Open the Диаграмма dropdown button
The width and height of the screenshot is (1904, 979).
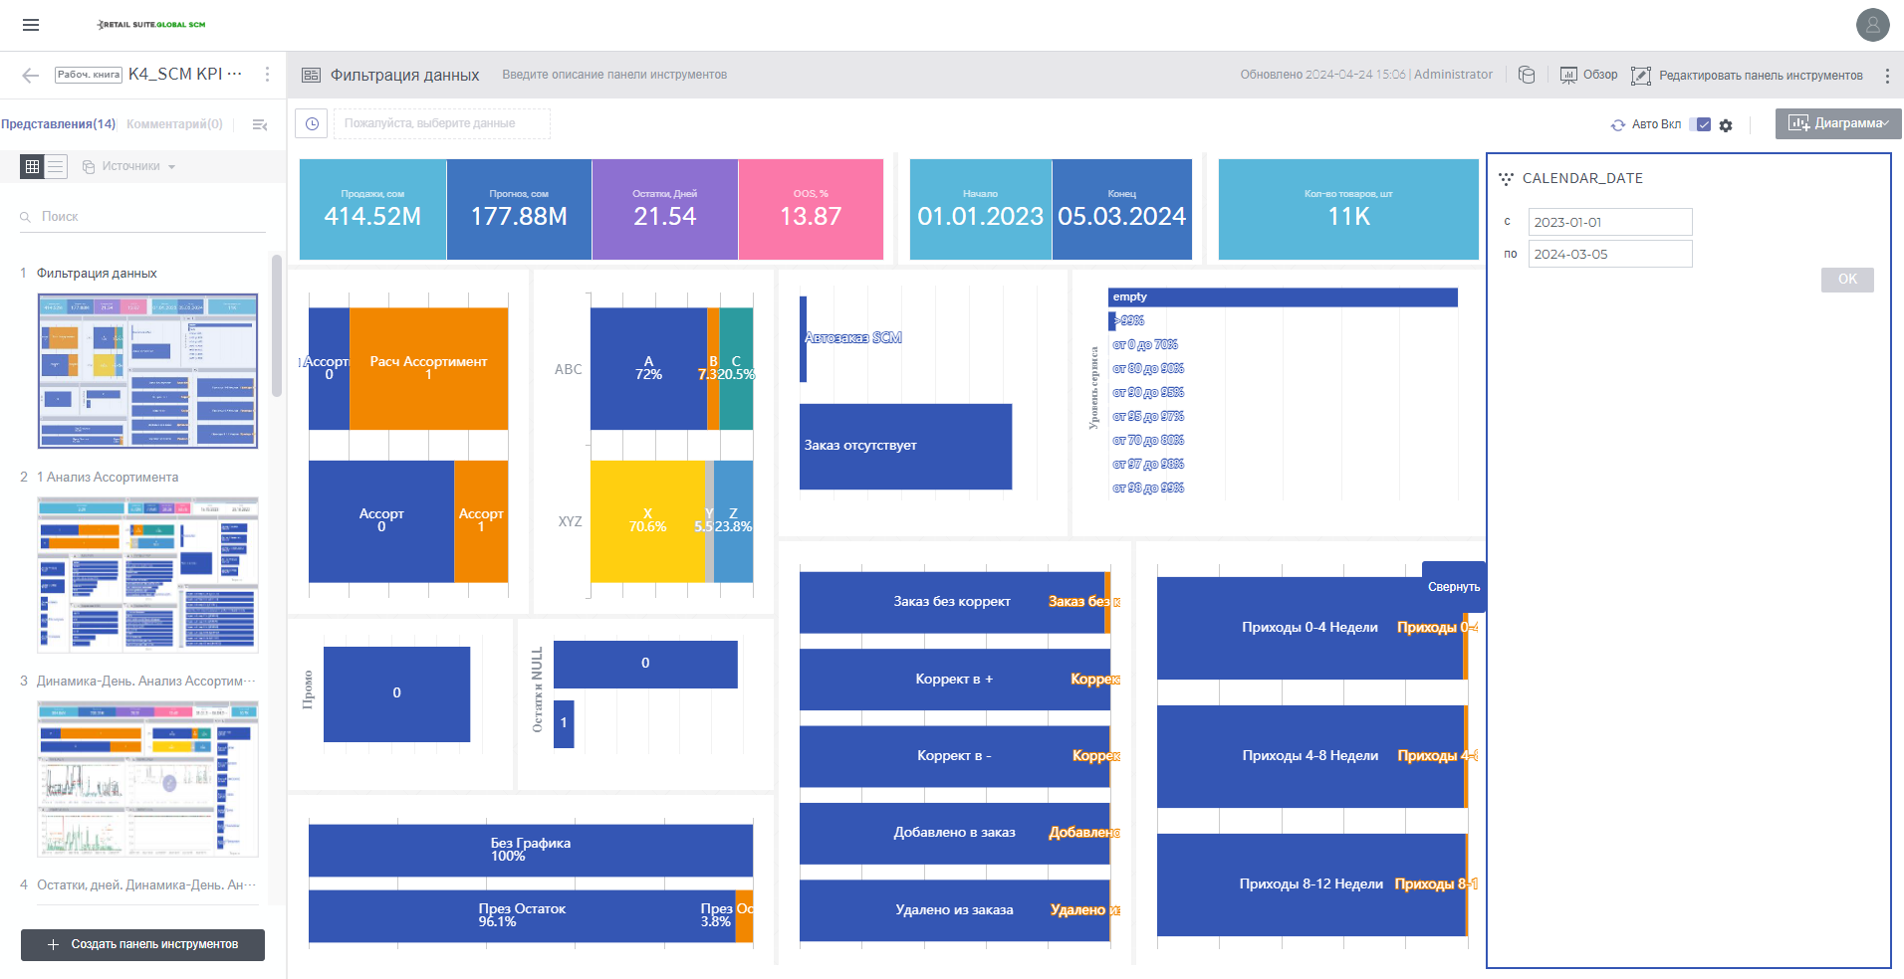[1838, 123]
